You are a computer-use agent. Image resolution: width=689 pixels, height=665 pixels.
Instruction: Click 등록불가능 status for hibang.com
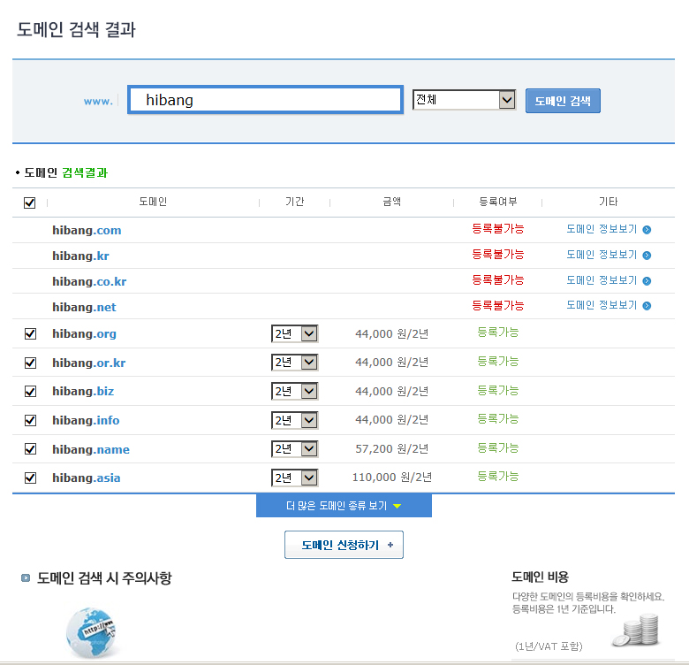point(498,229)
